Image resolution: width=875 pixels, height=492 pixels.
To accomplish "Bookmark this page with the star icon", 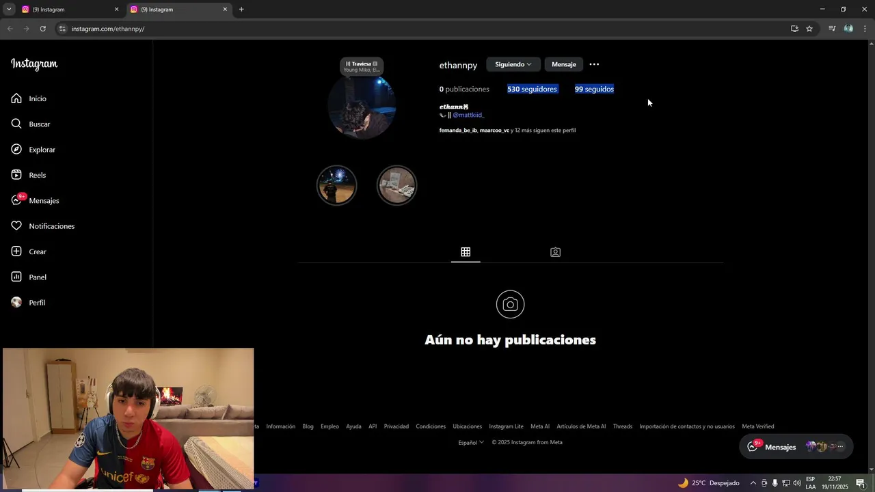I will 809,29.
